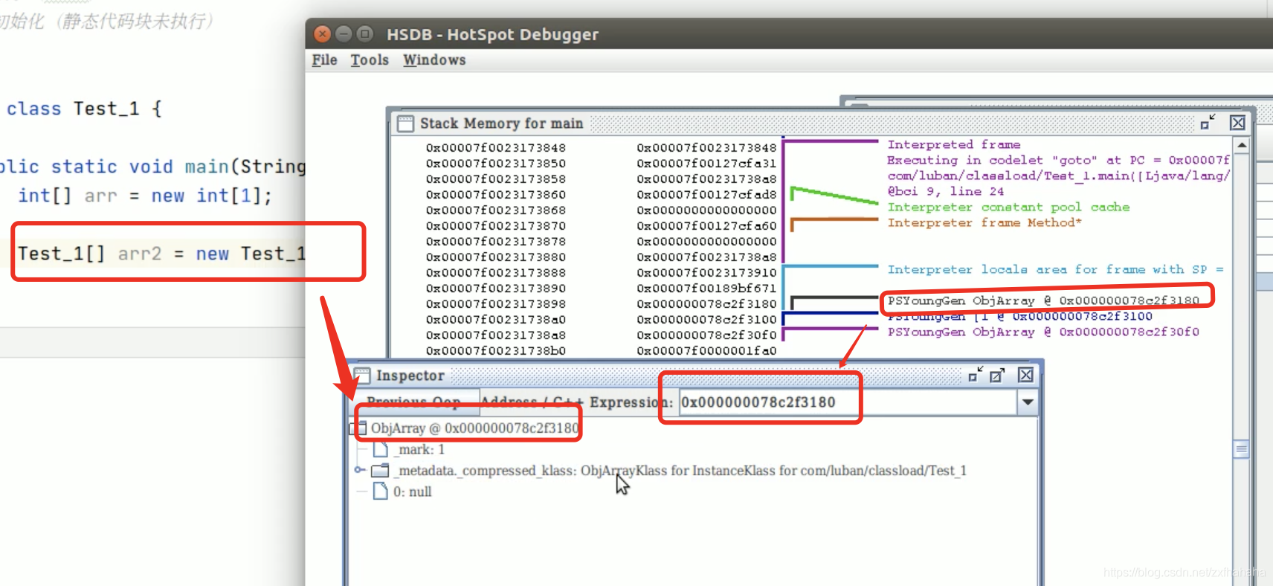Click the 0: null document icon
The height and width of the screenshot is (586, 1273).
[381, 491]
